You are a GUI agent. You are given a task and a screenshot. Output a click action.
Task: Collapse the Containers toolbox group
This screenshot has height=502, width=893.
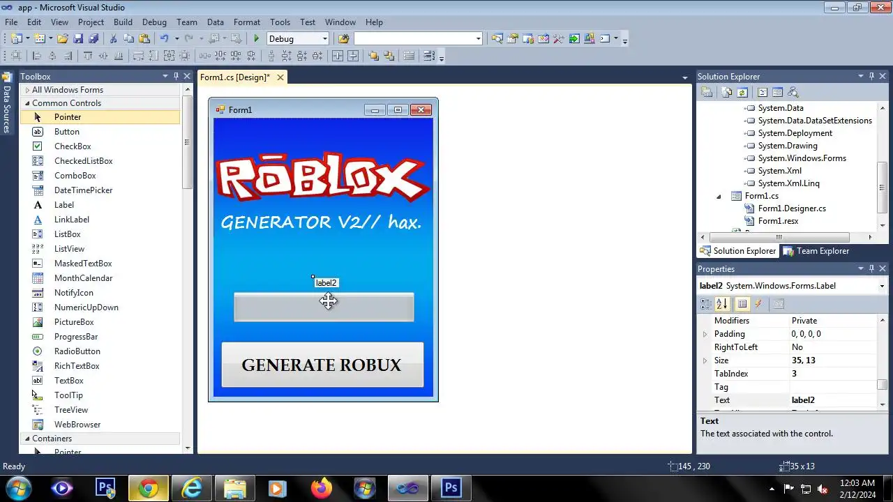point(27,439)
